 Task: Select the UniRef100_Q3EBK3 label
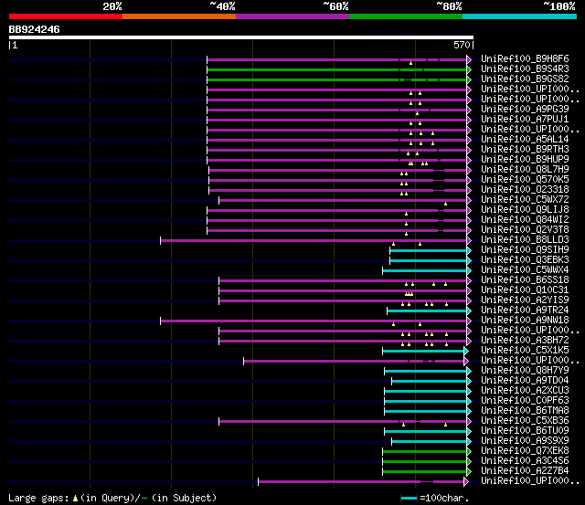click(x=525, y=259)
